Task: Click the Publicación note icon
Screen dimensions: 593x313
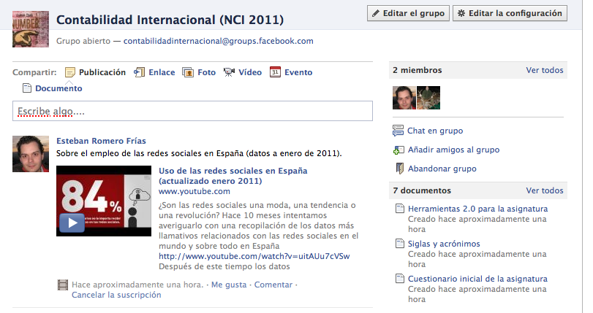Action: tap(70, 72)
